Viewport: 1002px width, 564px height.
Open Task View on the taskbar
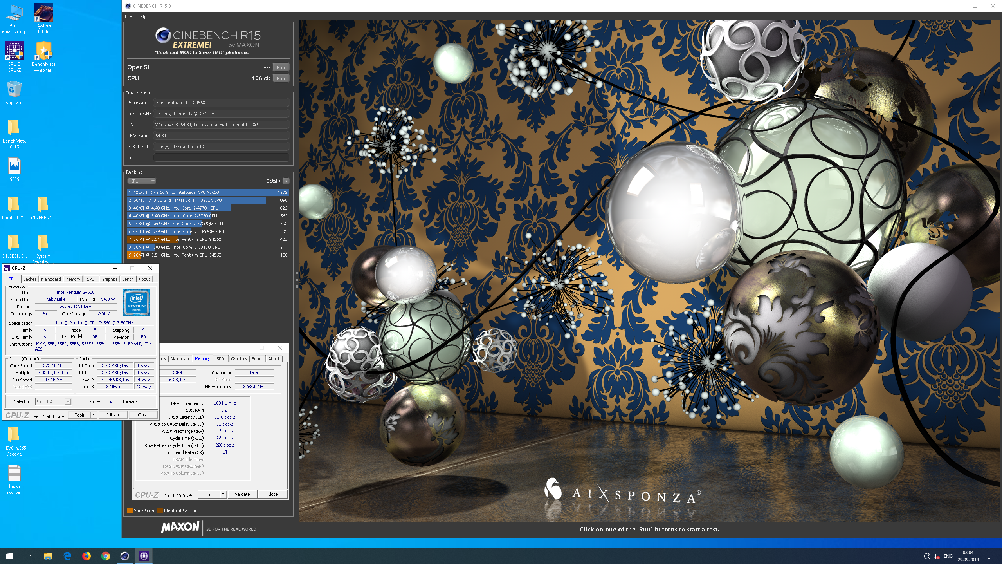click(x=28, y=556)
